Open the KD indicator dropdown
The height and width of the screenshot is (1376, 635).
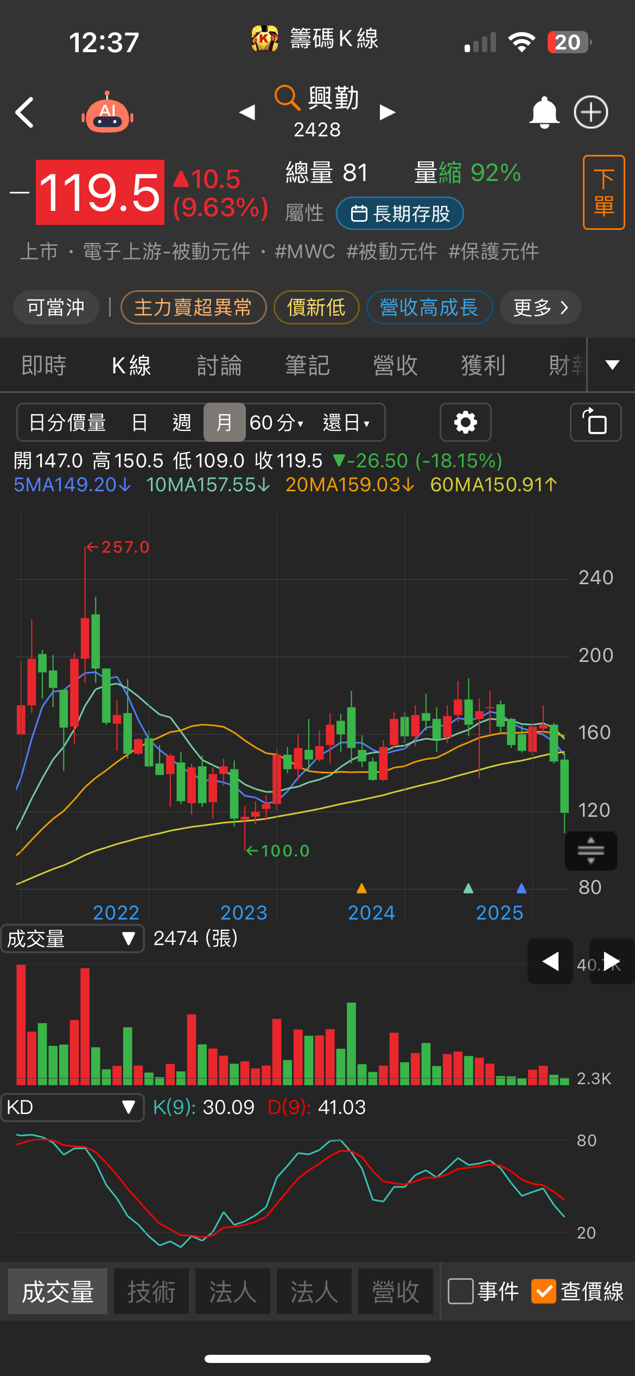(x=72, y=1107)
